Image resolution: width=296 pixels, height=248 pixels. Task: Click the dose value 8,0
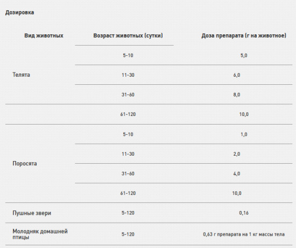click(x=237, y=94)
